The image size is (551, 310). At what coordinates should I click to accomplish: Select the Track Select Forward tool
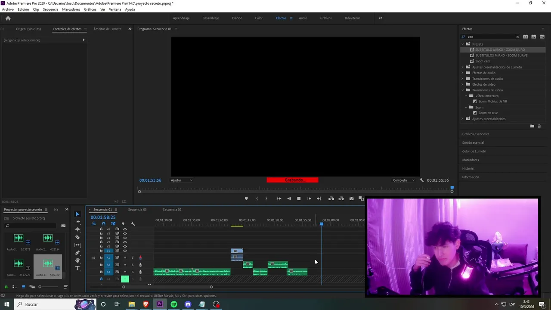tap(77, 221)
